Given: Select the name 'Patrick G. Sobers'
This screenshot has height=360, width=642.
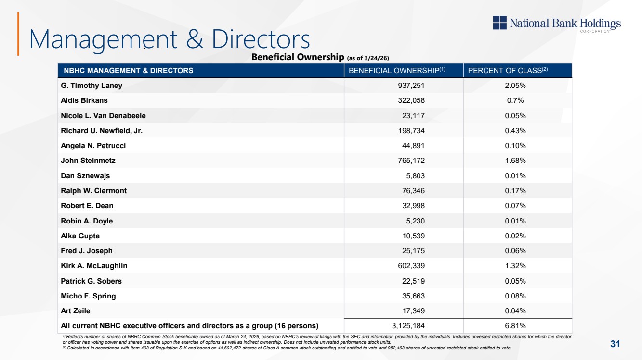Looking at the screenshot, I should tap(92, 281).
